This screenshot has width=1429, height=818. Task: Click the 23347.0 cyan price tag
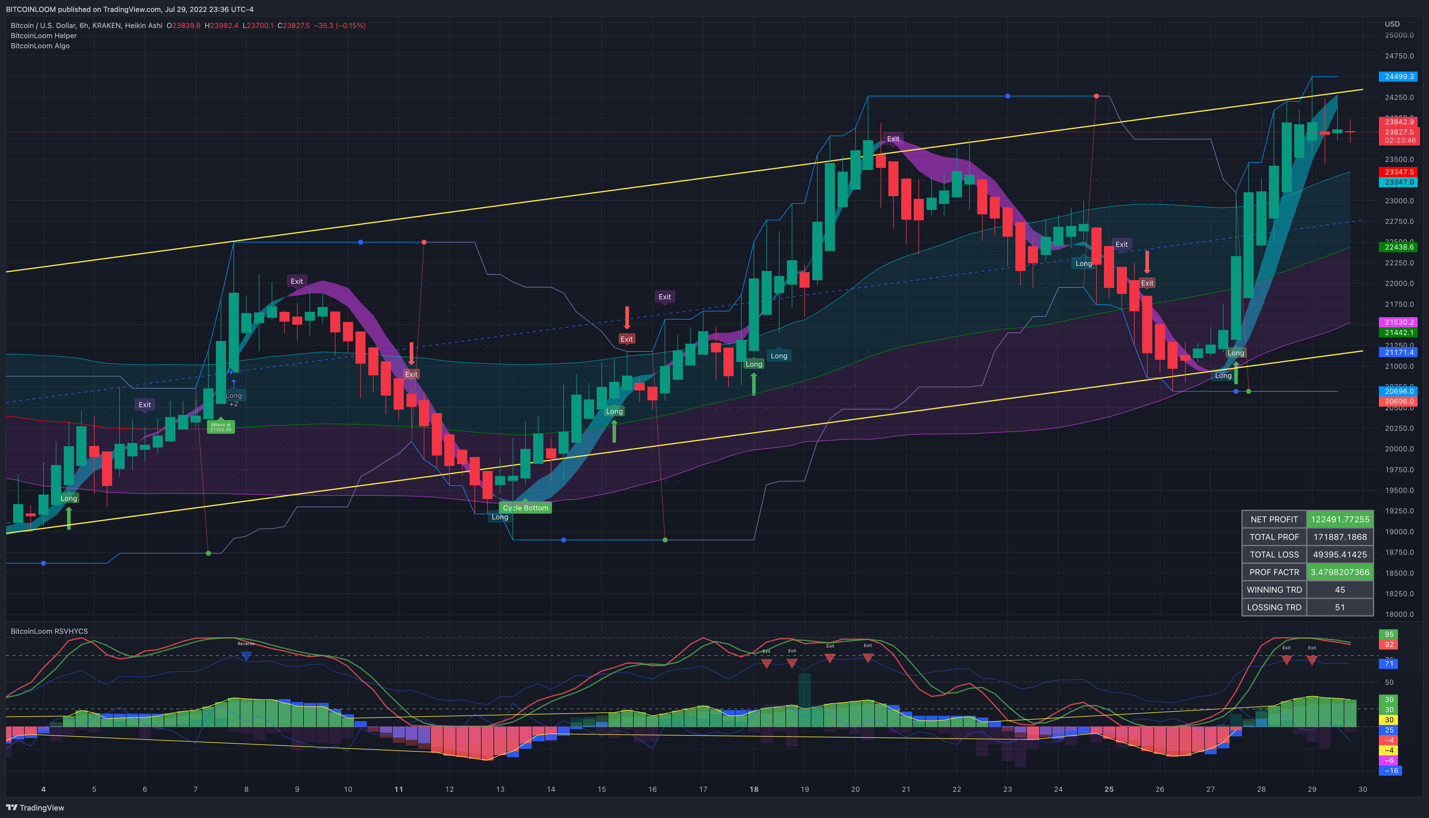pyautogui.click(x=1399, y=182)
